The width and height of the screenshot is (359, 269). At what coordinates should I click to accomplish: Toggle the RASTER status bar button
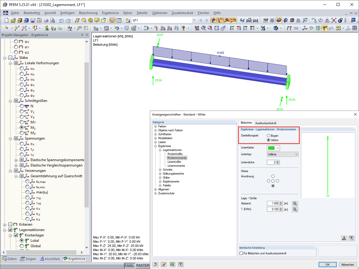pyautogui.click(x=143, y=265)
